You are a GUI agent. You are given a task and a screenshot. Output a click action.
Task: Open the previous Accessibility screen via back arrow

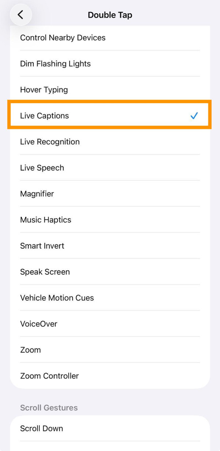tap(21, 15)
